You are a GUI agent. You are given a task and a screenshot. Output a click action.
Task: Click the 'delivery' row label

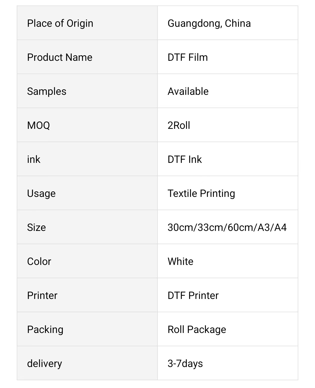[x=44, y=363]
